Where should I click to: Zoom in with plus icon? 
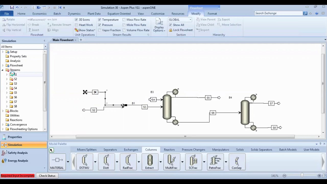coord(319,176)
